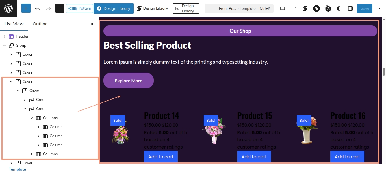Toggle the Settings sidebar panel icon

(350, 8)
